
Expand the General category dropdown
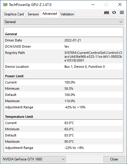point(63,22)
